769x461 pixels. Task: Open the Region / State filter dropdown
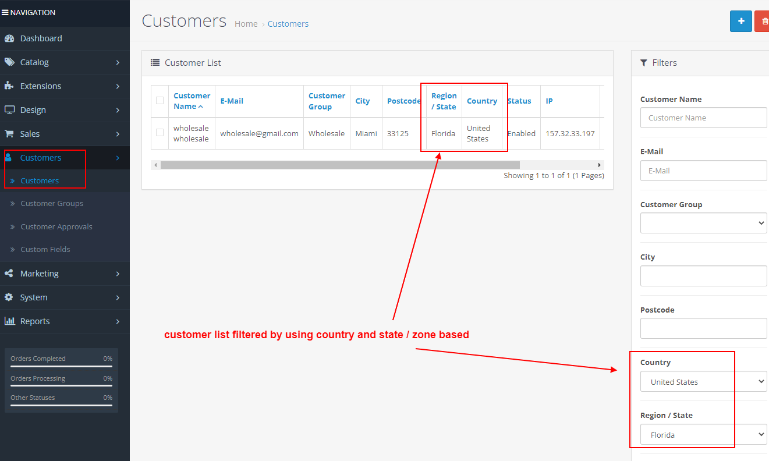(703, 435)
